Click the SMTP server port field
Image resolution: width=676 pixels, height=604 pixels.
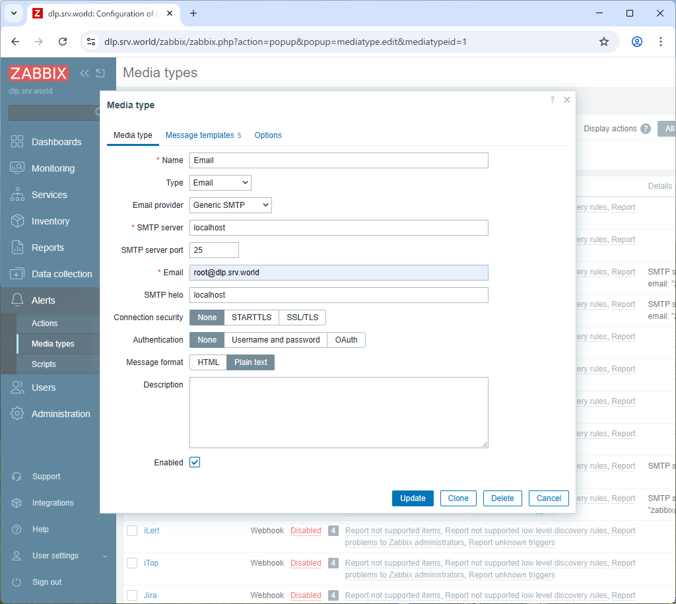tap(214, 250)
